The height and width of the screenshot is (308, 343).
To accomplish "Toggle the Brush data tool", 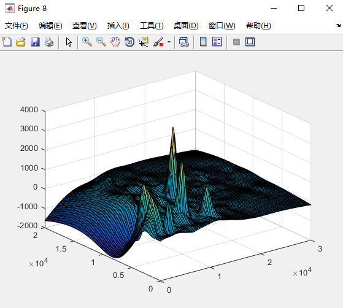I will coord(158,42).
